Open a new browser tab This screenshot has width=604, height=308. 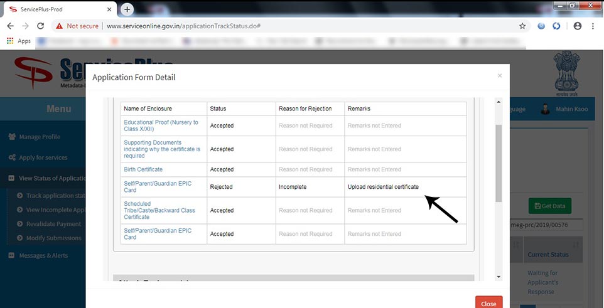(127, 9)
